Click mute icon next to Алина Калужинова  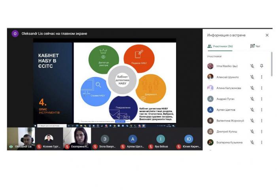coord(252,88)
